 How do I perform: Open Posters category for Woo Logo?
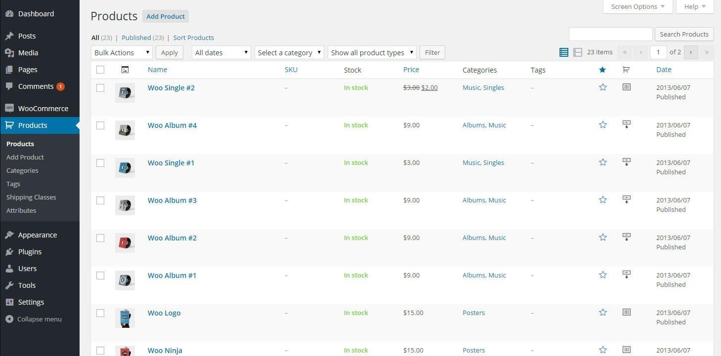pos(473,313)
